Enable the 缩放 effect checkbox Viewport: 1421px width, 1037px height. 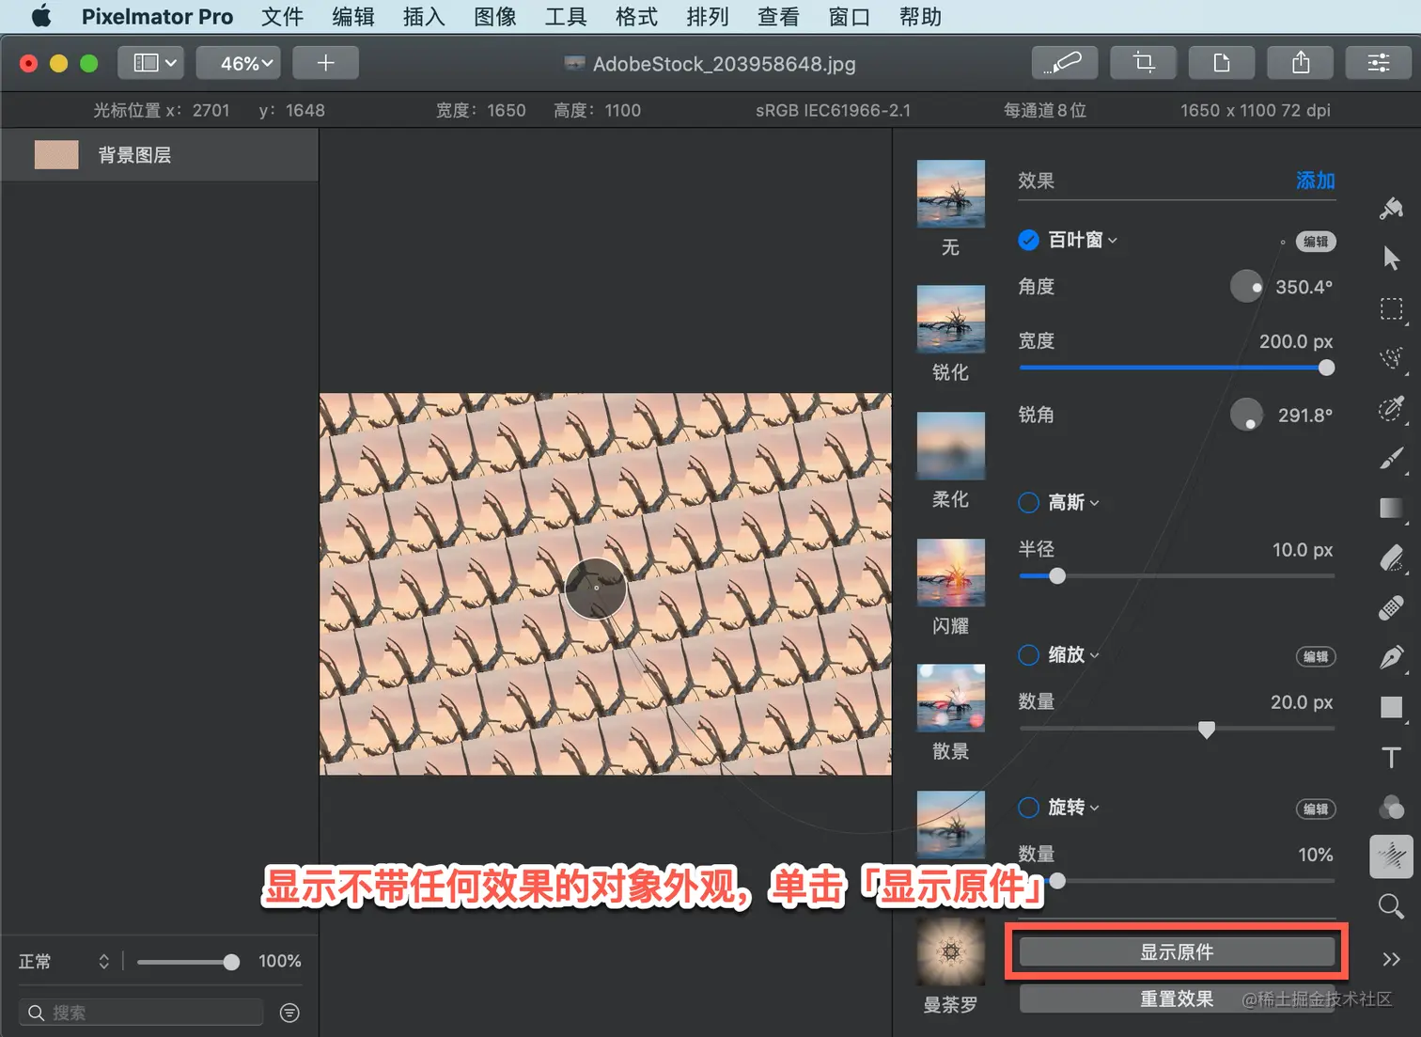[x=1028, y=654]
